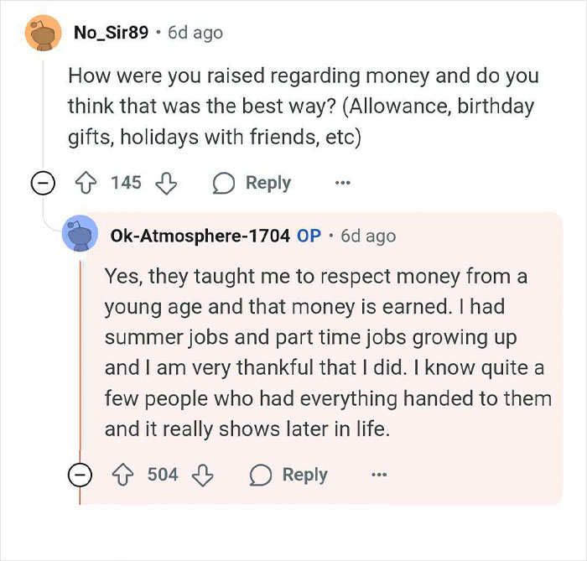The width and height of the screenshot is (587, 561).
Task: Click the 504 vote count
Action: click(x=163, y=475)
